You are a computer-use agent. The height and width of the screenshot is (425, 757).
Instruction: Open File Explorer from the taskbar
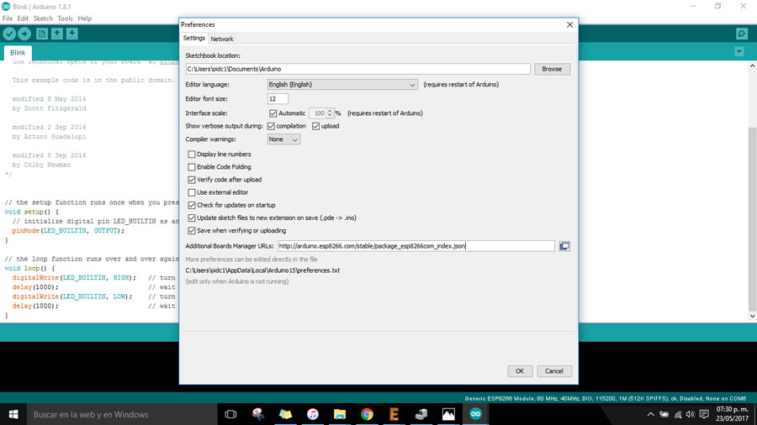340,414
